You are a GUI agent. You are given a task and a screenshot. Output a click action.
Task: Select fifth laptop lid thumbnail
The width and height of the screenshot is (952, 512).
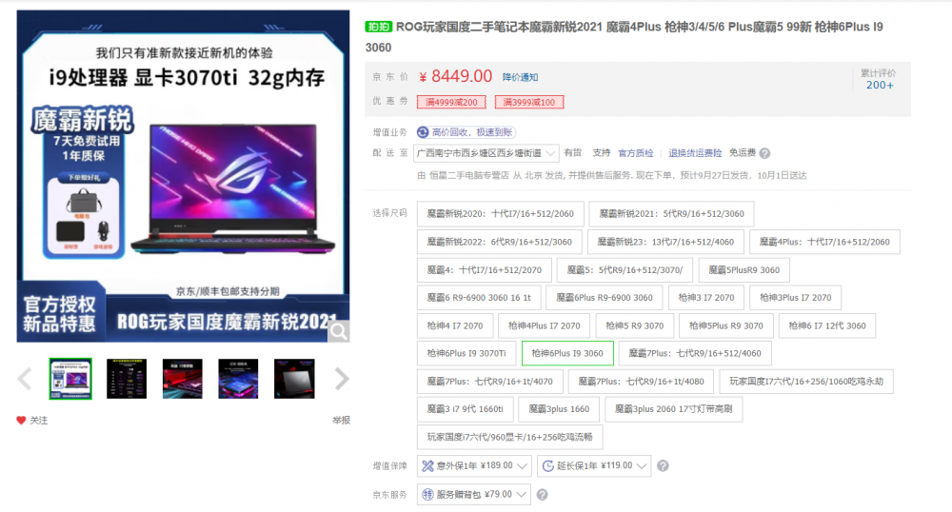click(294, 379)
